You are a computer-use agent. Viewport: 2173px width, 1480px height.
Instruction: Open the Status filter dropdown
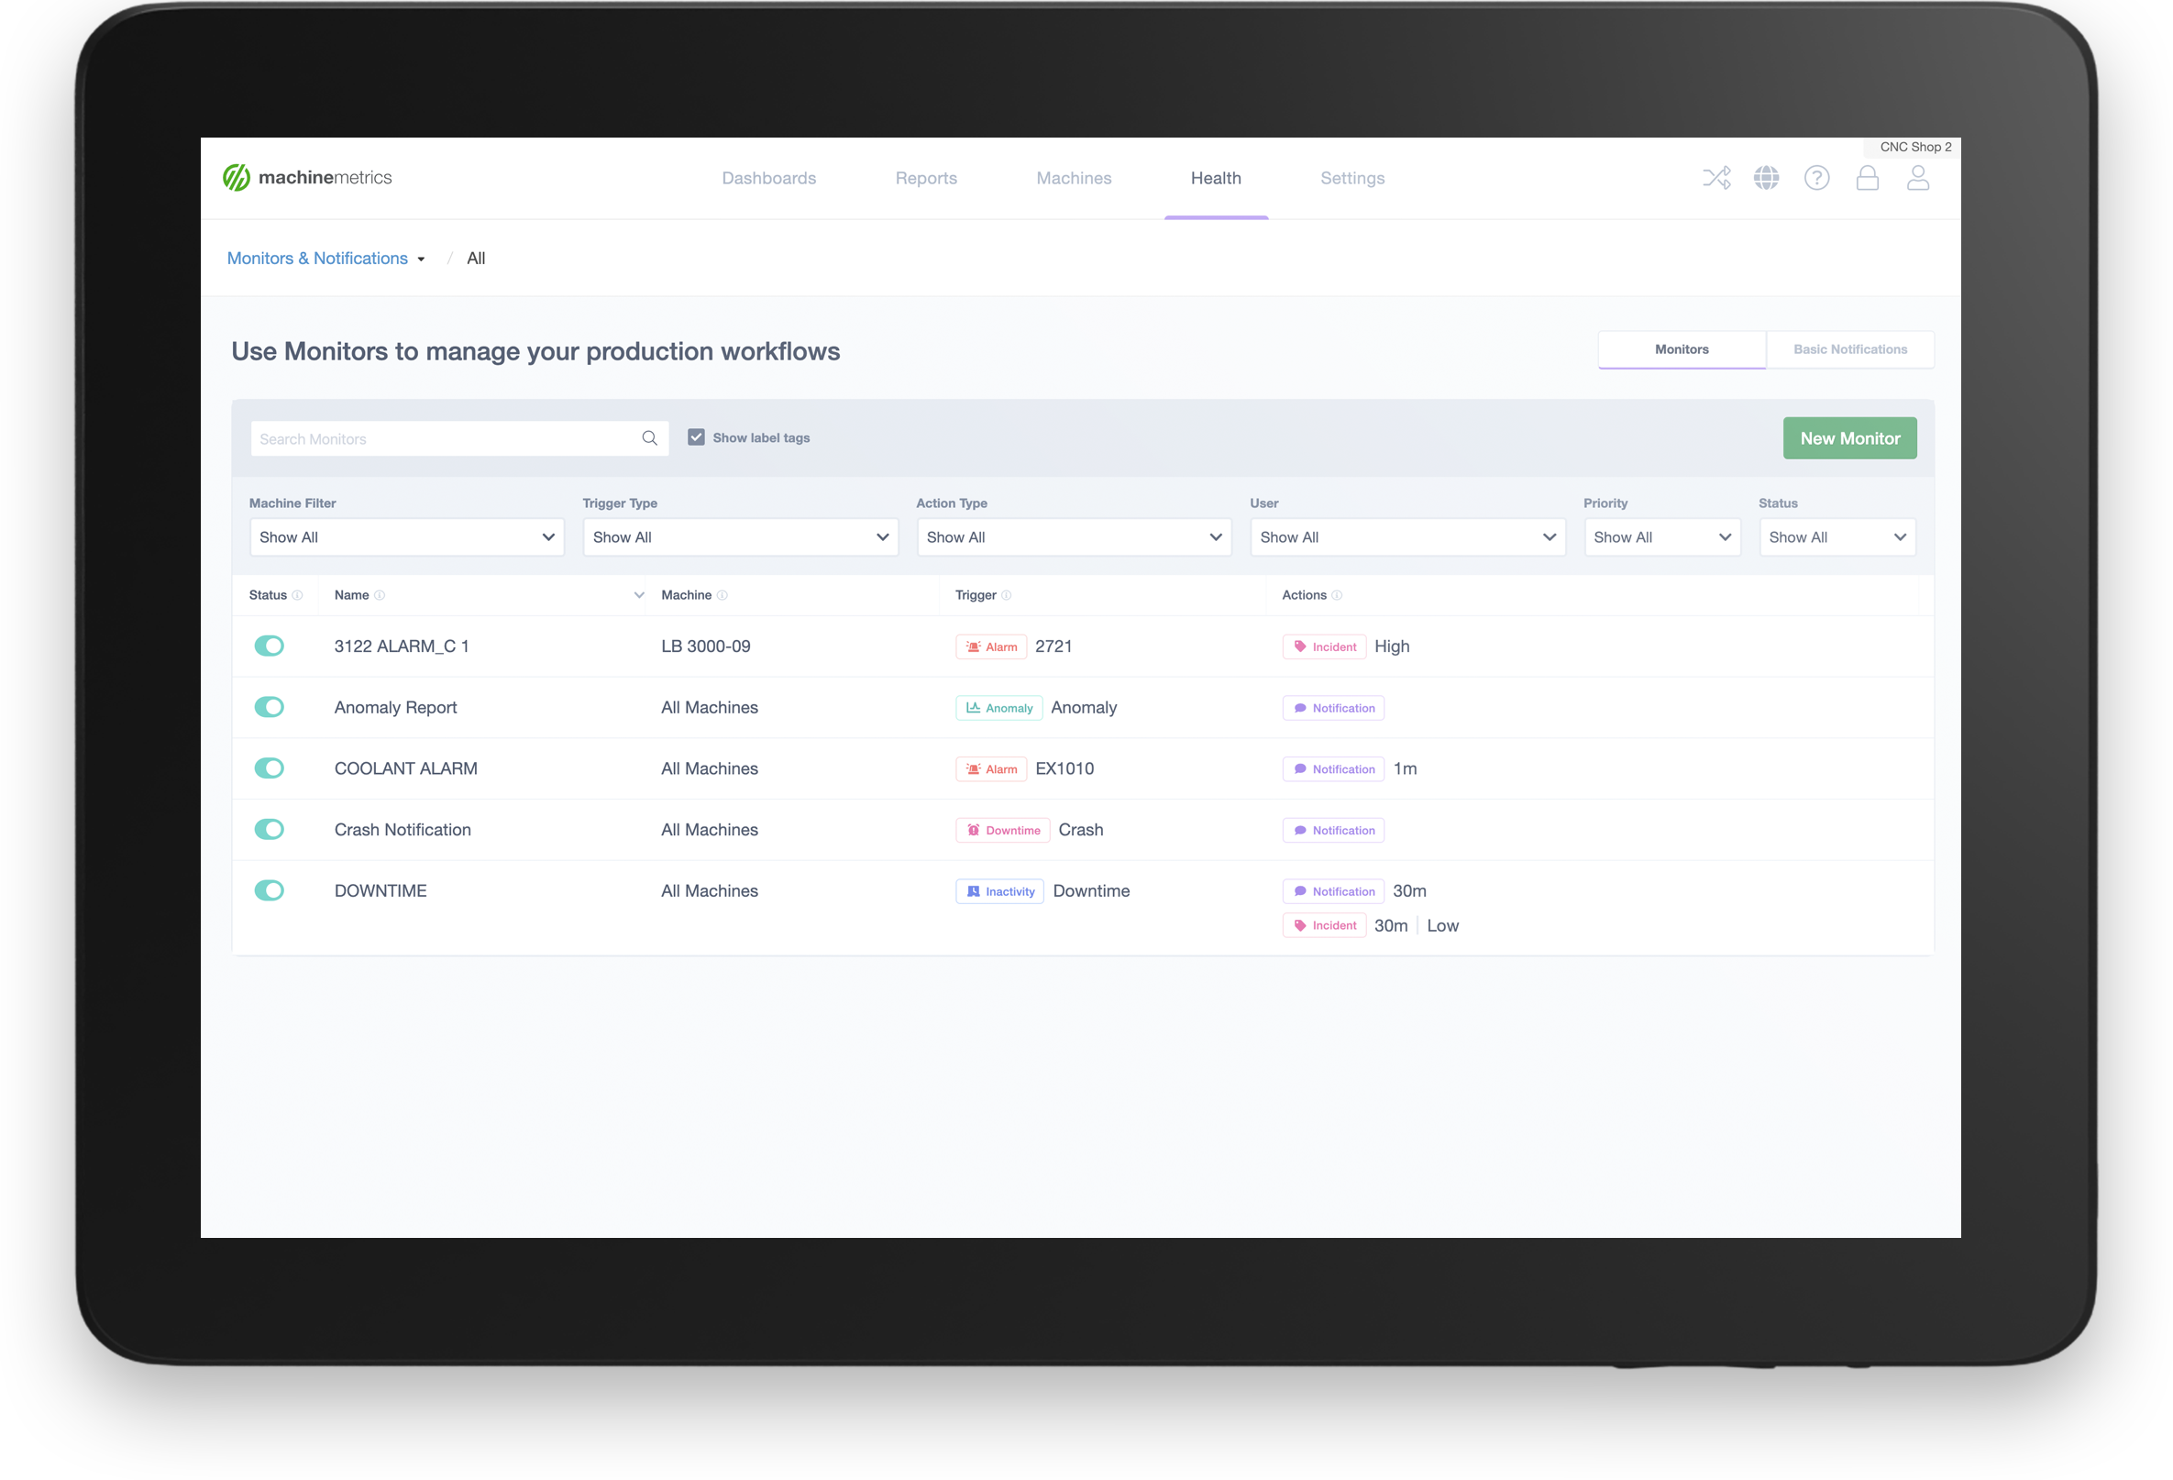coord(1837,536)
